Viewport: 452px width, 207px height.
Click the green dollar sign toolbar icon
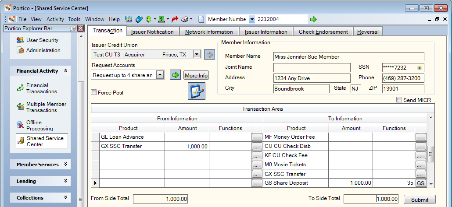[x=148, y=19]
